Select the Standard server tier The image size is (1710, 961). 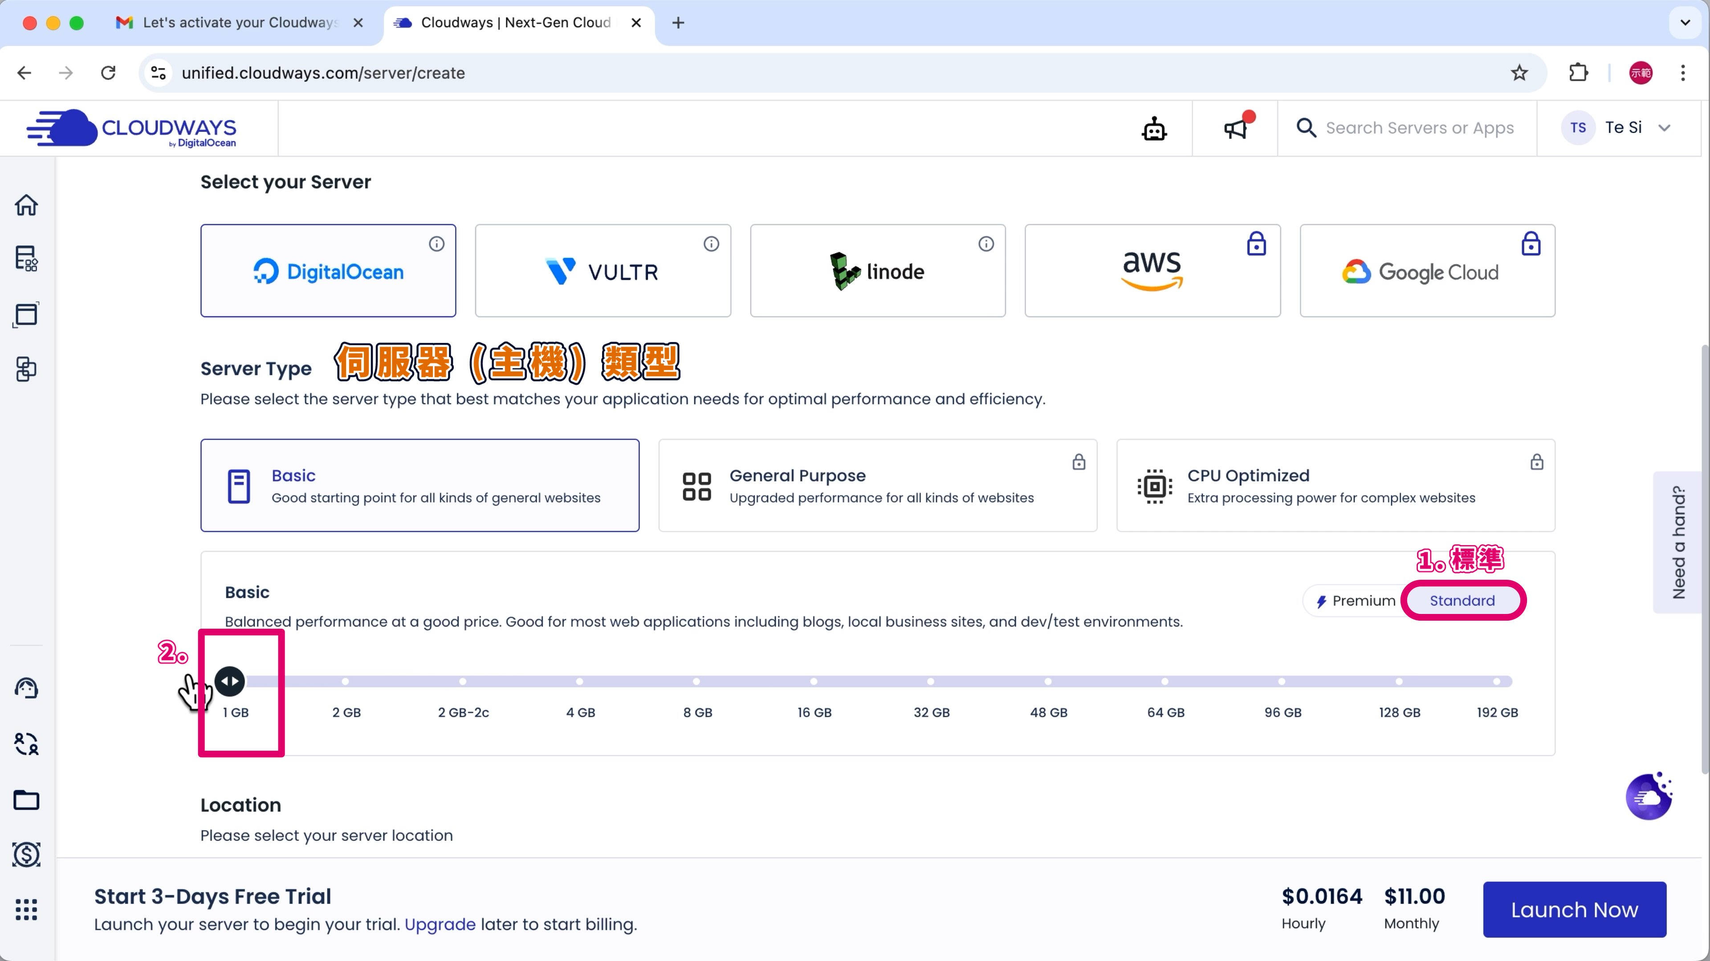point(1462,601)
